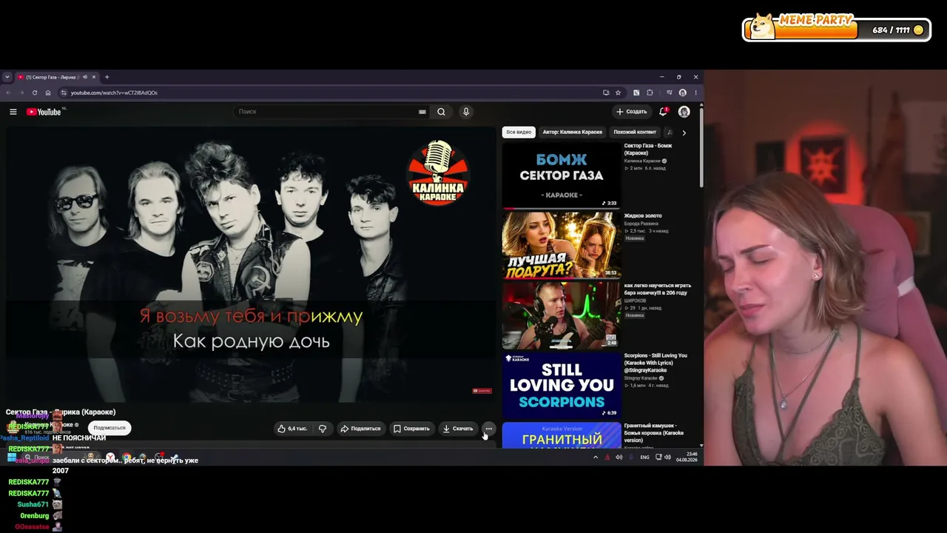Close the Сектор Газа browser tab

pyautogui.click(x=95, y=77)
